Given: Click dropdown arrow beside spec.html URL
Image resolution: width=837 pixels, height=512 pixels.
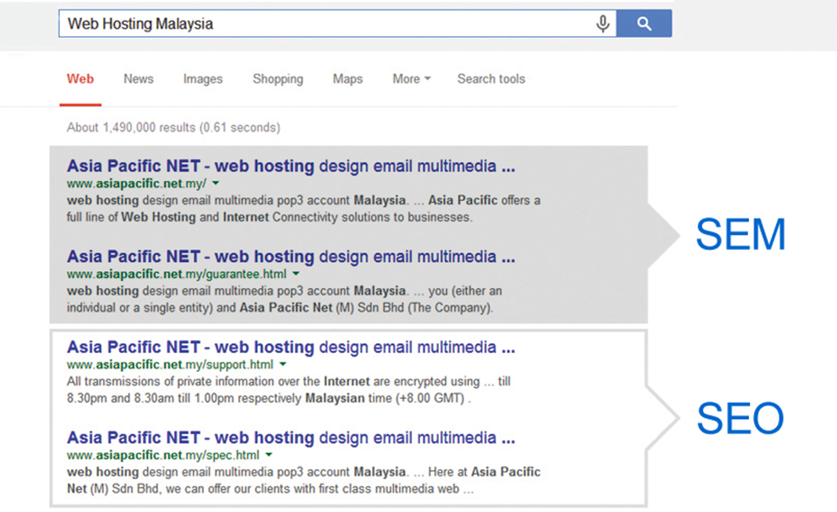Looking at the screenshot, I should [269, 455].
